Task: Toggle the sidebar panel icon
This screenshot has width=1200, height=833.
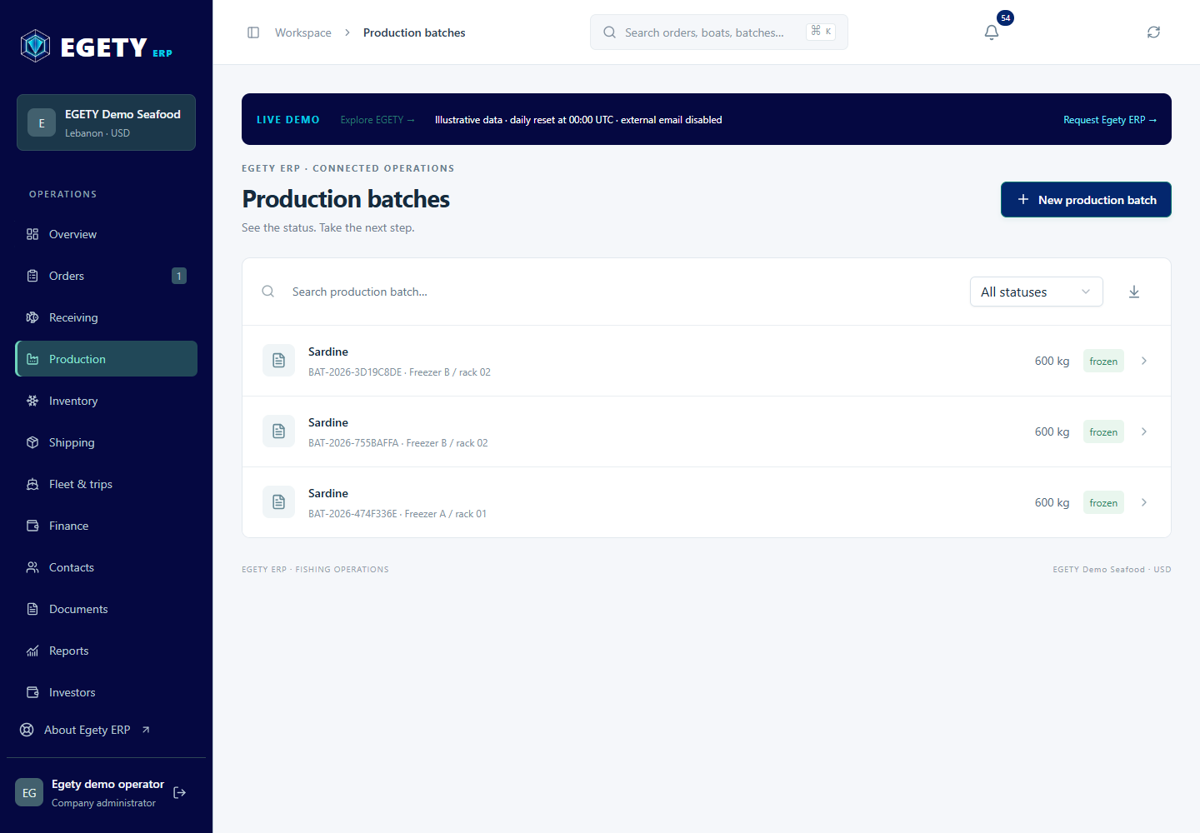Action: click(253, 32)
